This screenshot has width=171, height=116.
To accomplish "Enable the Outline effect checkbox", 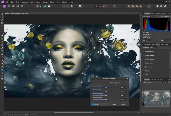I will [145, 71].
